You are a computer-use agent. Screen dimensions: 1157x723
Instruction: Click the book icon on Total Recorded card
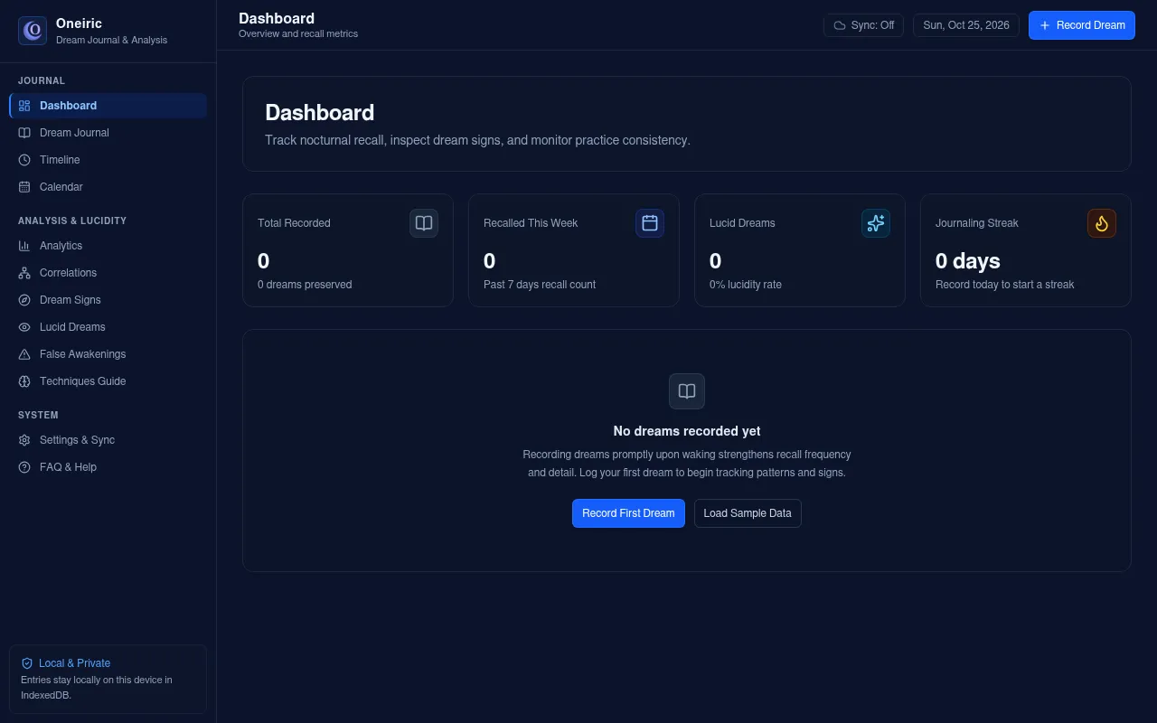click(424, 223)
